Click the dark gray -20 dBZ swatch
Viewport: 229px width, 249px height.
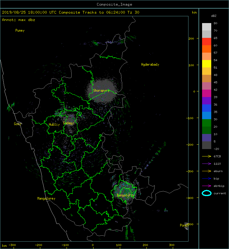click(x=207, y=145)
